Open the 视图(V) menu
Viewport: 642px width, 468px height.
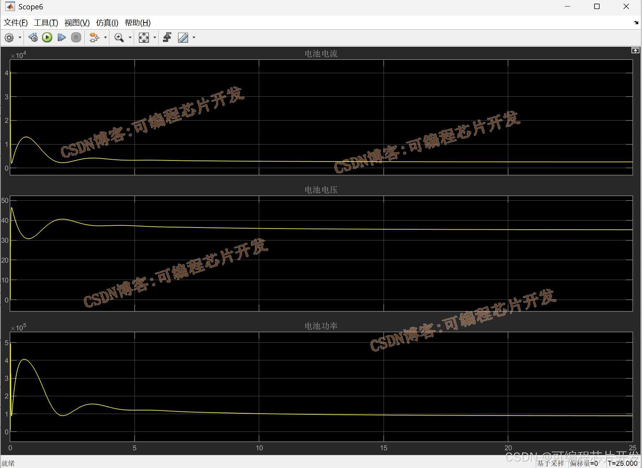[77, 23]
